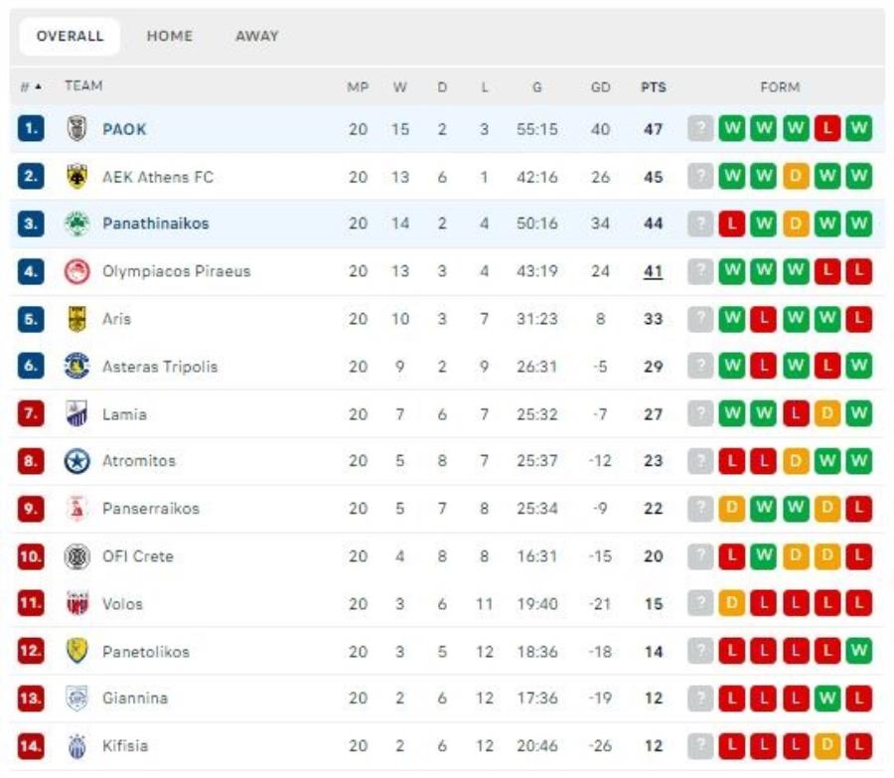Image resolution: width=894 pixels, height=778 pixels.
Task: Open the Panathinaikos team link
Action: point(156,224)
